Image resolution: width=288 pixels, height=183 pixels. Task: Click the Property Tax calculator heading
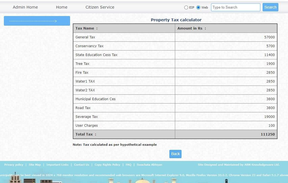coord(176,20)
